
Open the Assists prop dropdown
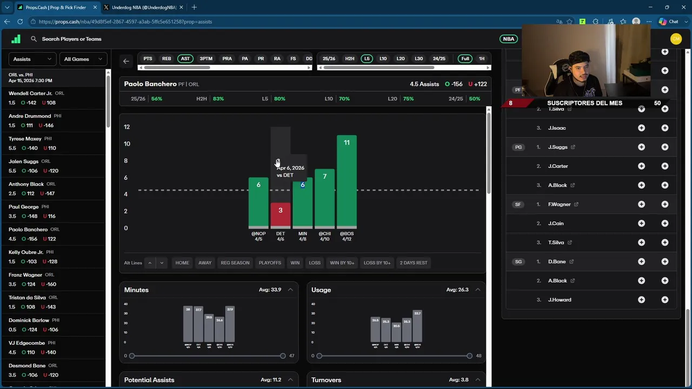tap(32, 59)
